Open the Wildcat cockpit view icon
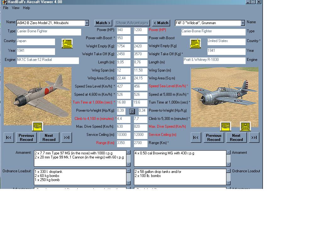 point(245,126)
